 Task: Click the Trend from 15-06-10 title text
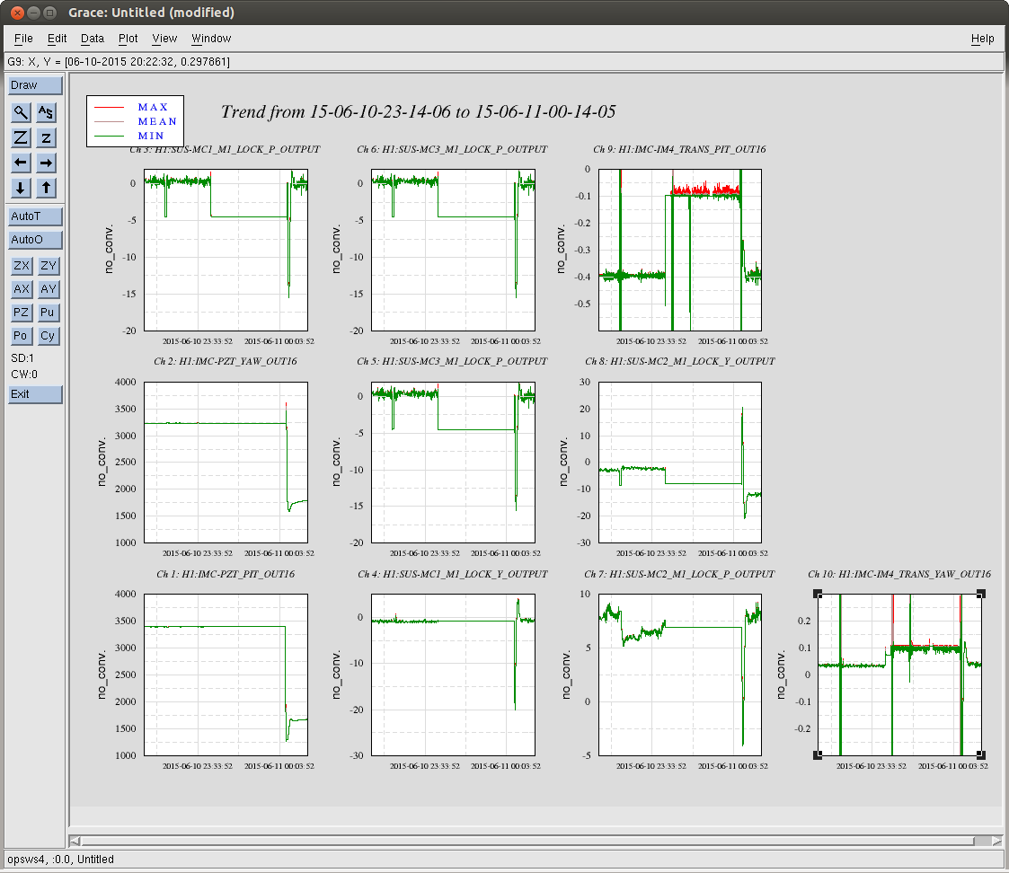tap(419, 112)
